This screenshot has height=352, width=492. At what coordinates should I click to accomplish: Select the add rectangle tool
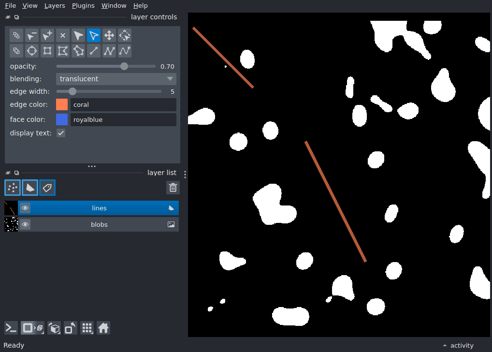coord(47,51)
